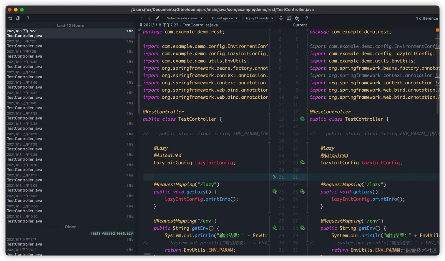Click the Create Patch icon
The width and height of the screenshot is (445, 261).
[x=18, y=18]
